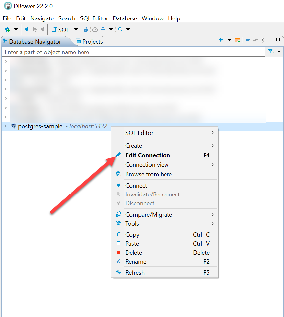Select the postgres-sample connection in the tree

point(40,126)
